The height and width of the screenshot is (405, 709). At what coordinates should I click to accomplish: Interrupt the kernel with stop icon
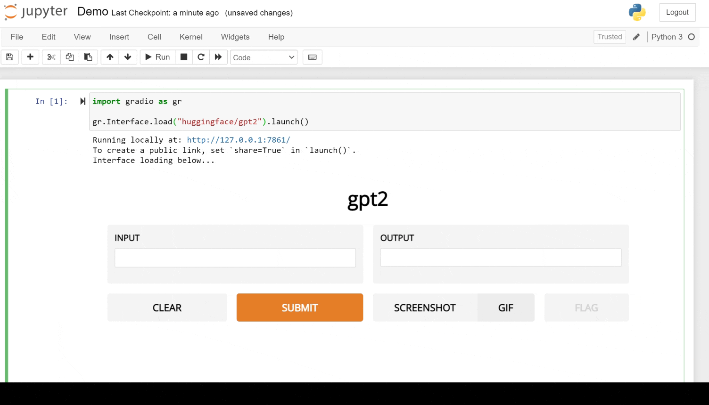click(x=184, y=57)
